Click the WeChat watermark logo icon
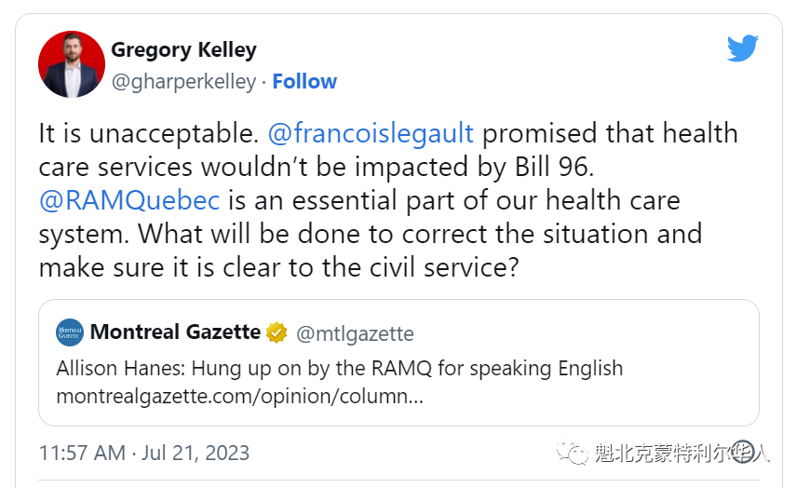Image resolution: width=796 pixels, height=488 pixels. pos(573,452)
